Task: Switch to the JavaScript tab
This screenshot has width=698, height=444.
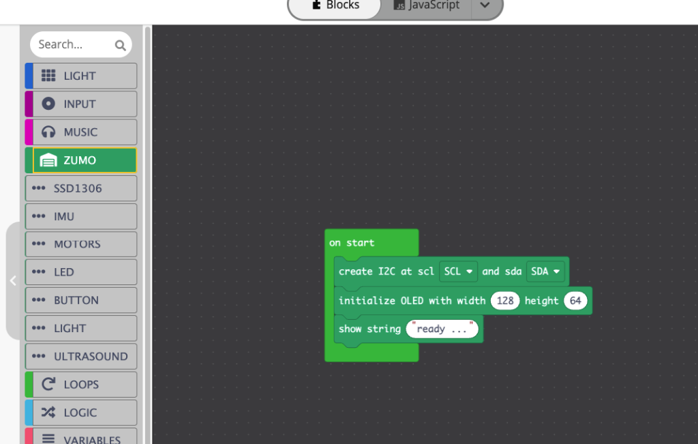Action: 426,5
